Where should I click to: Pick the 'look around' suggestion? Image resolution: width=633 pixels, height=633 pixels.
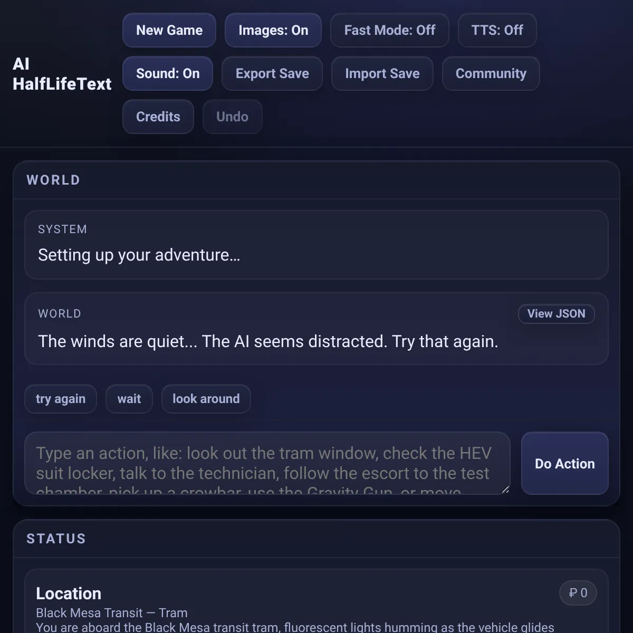click(x=206, y=399)
